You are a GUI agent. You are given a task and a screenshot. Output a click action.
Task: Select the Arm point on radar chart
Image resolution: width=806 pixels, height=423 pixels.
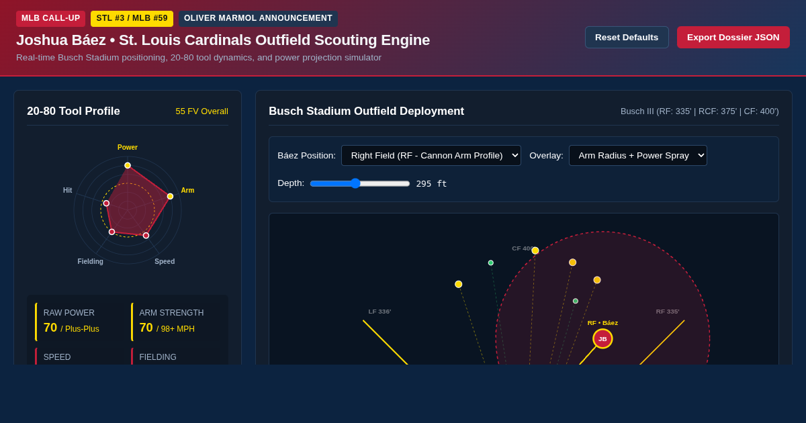170,196
